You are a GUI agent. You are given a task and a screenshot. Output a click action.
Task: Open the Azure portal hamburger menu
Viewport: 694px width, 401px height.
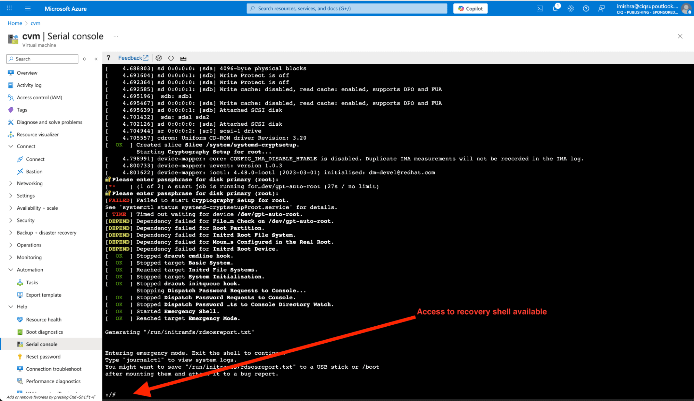[28, 8]
